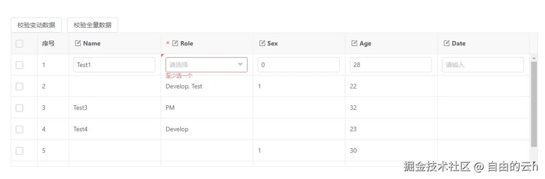Check the checkbox for row 3
Image resolution: width=545 pixels, height=179 pixels.
tap(19, 108)
